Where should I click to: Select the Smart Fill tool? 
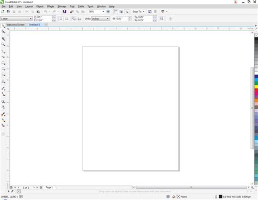click(3, 126)
